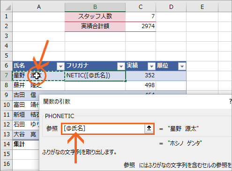Select row 6 header
The width and height of the screenshot is (232, 171).
(6, 66)
